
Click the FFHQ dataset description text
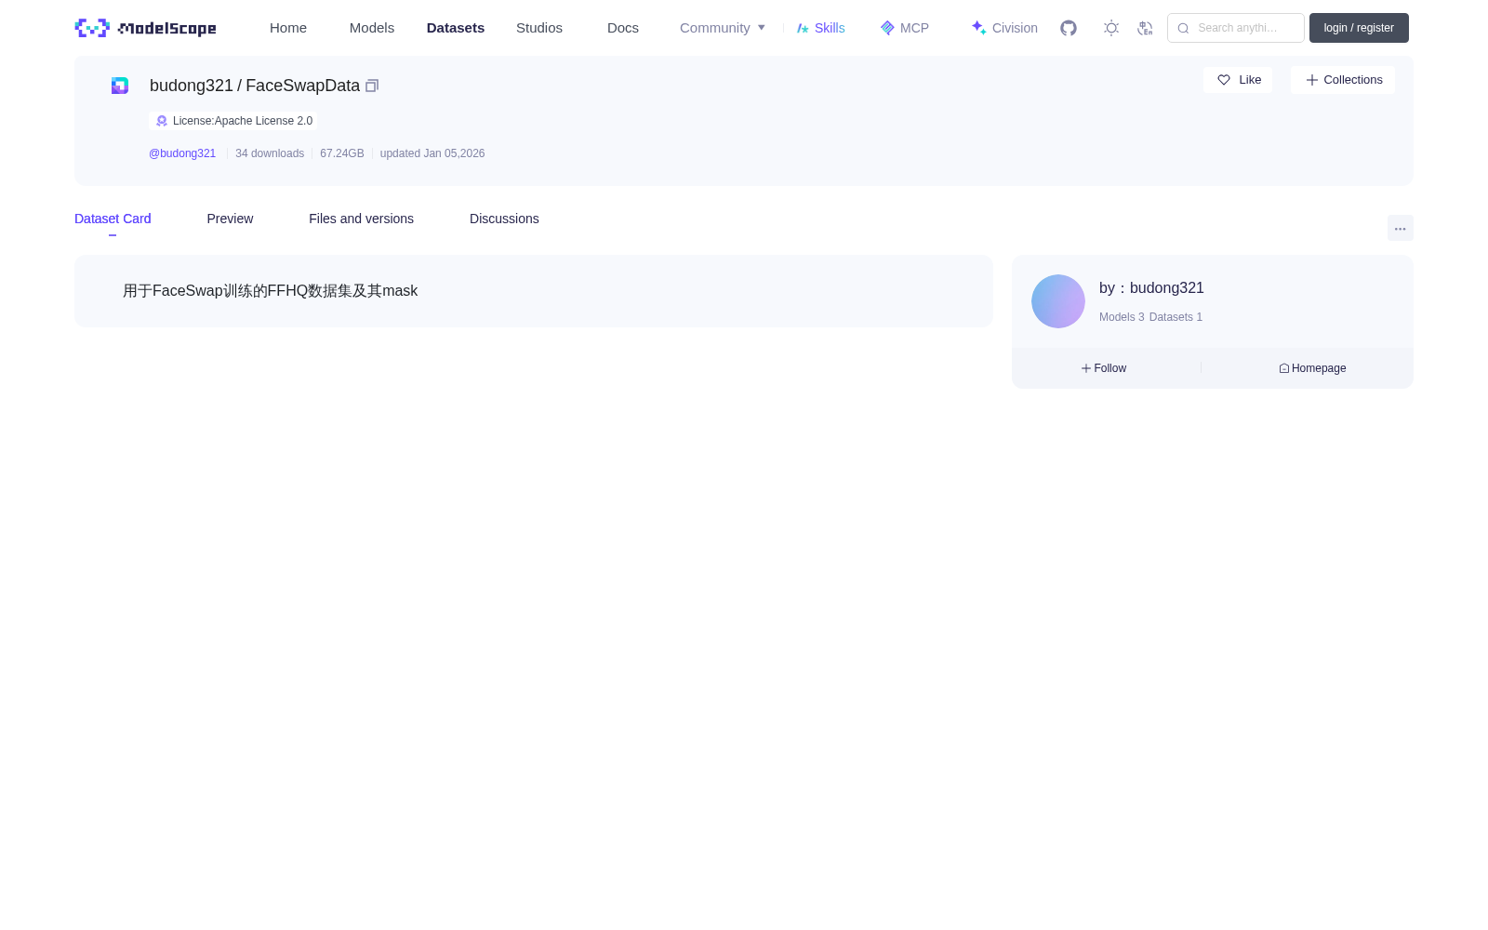(x=270, y=291)
